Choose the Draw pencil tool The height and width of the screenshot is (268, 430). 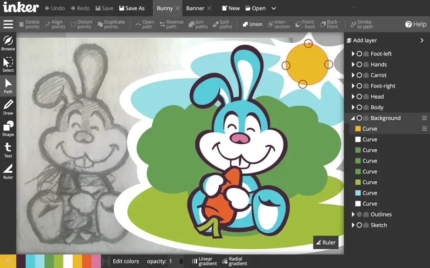[8, 107]
